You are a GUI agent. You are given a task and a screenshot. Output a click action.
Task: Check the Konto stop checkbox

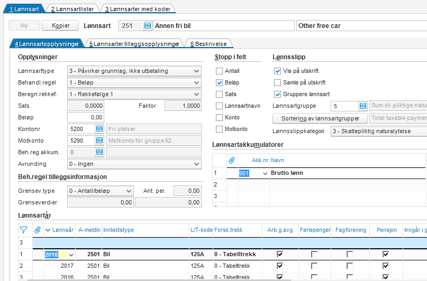point(219,117)
